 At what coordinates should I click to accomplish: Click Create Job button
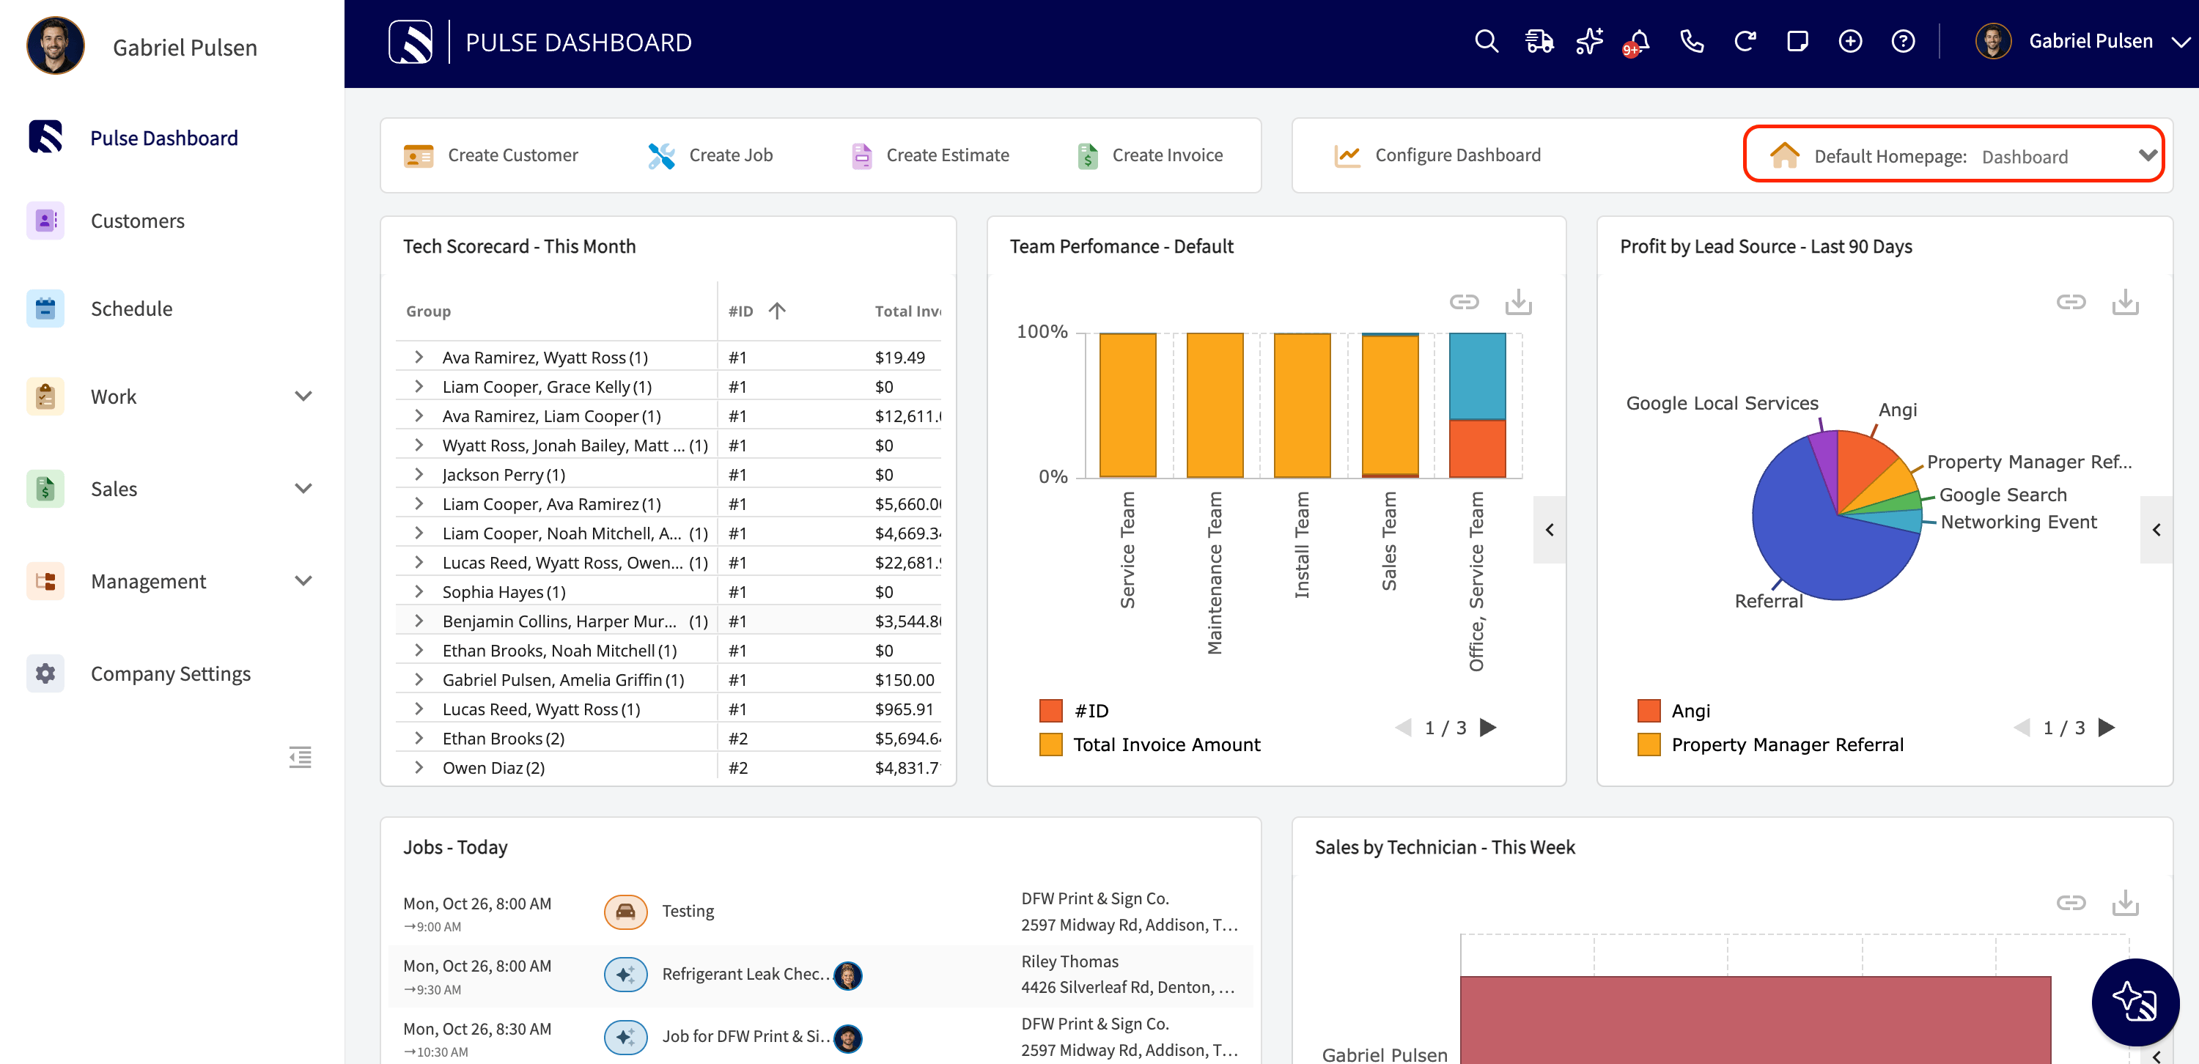(x=710, y=155)
